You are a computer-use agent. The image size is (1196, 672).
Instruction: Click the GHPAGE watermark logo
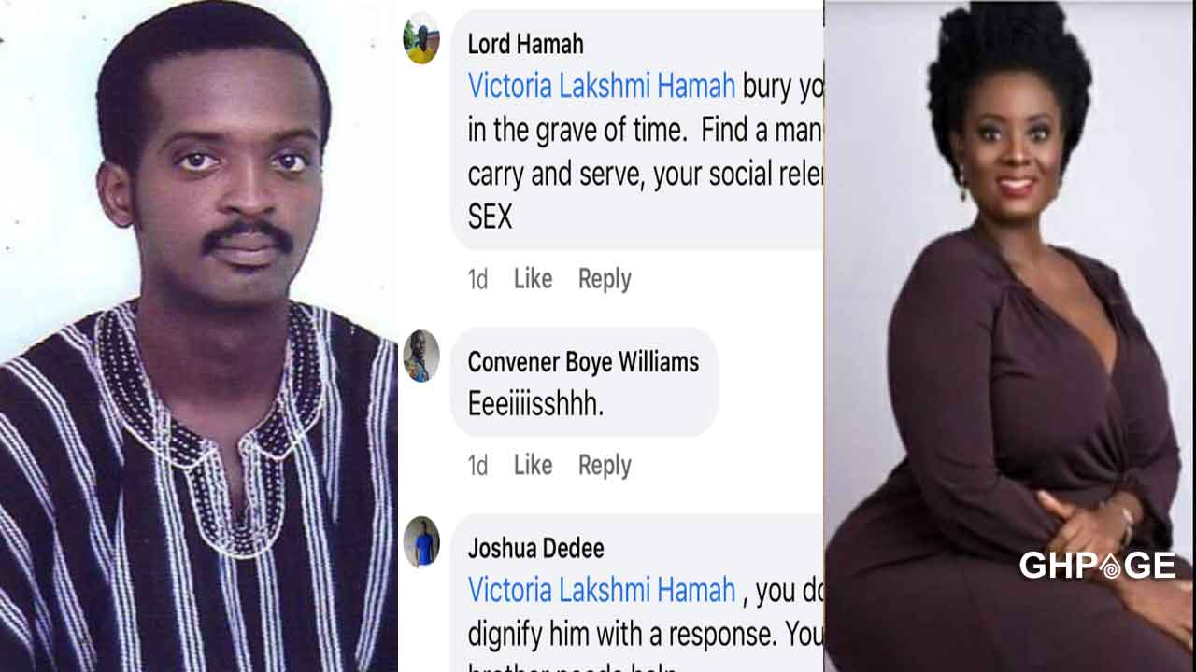click(1097, 566)
